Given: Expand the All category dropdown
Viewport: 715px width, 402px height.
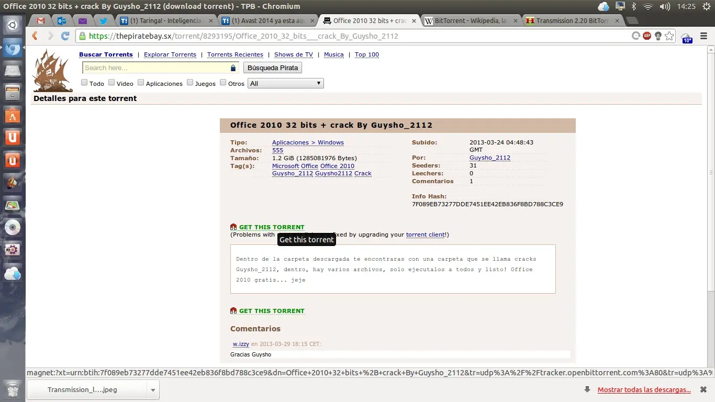Looking at the screenshot, I should (x=286, y=83).
